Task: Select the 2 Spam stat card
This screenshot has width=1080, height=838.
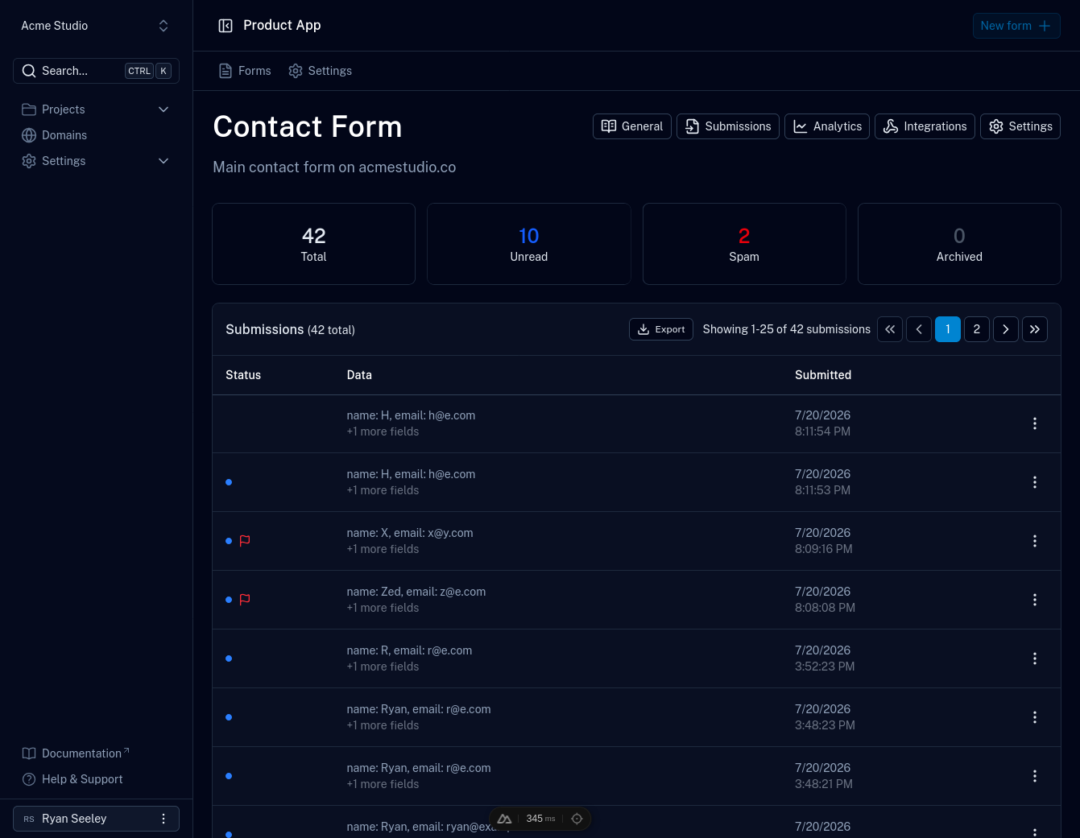Action: coord(744,244)
